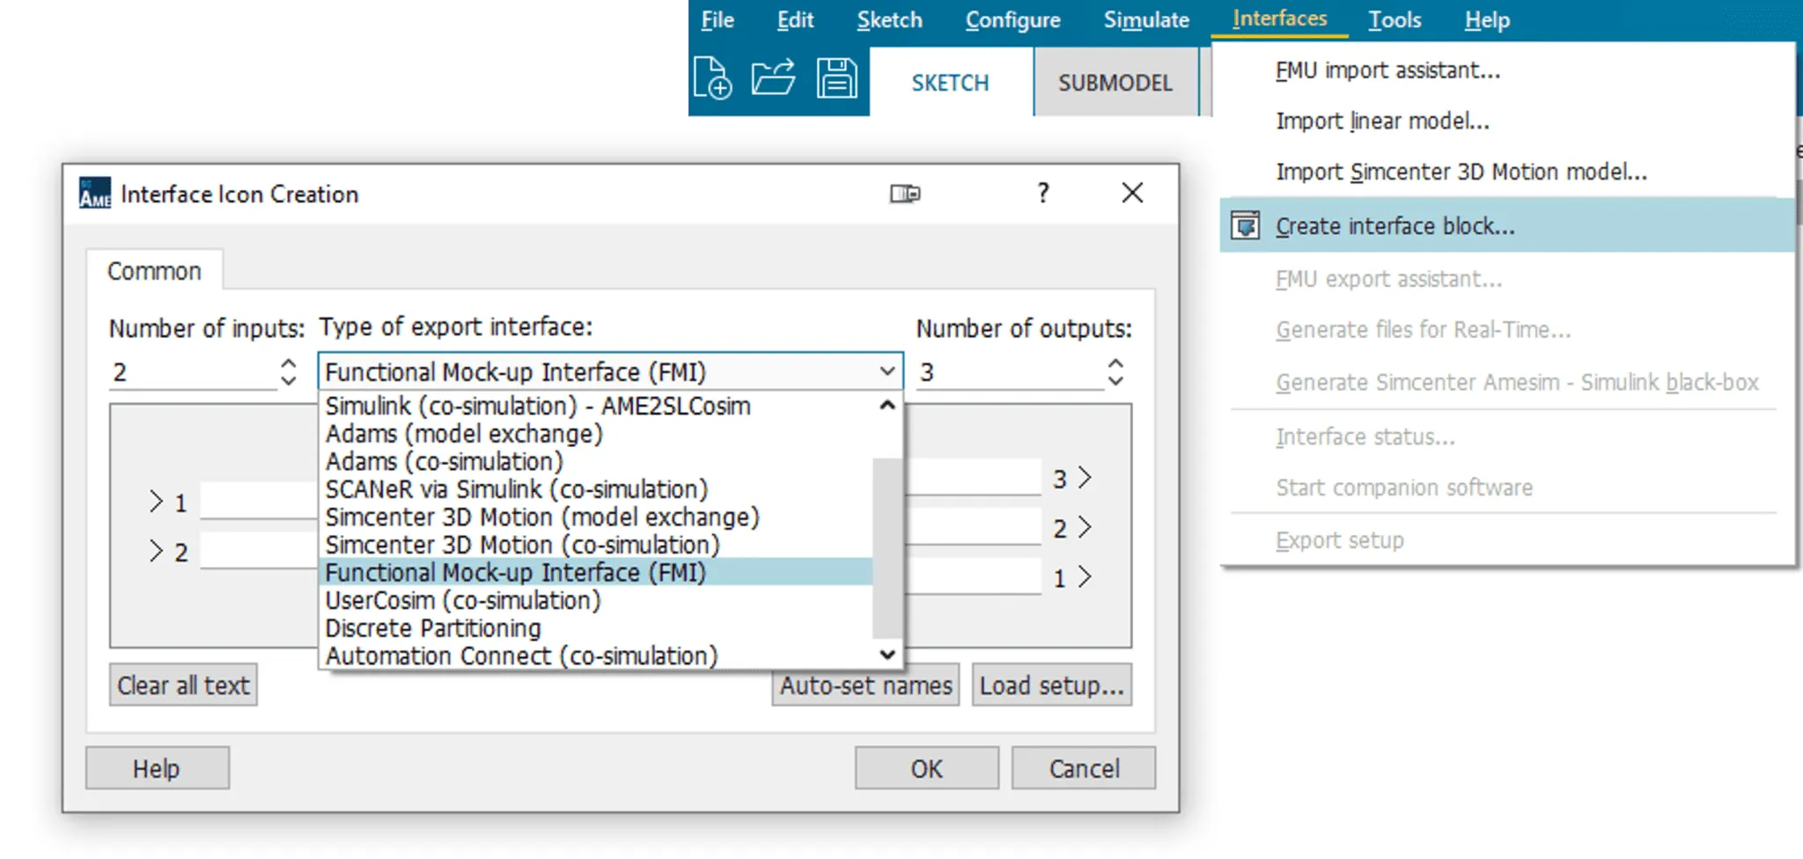Click the output 2 name field
The image size is (1803, 859).
click(x=974, y=526)
